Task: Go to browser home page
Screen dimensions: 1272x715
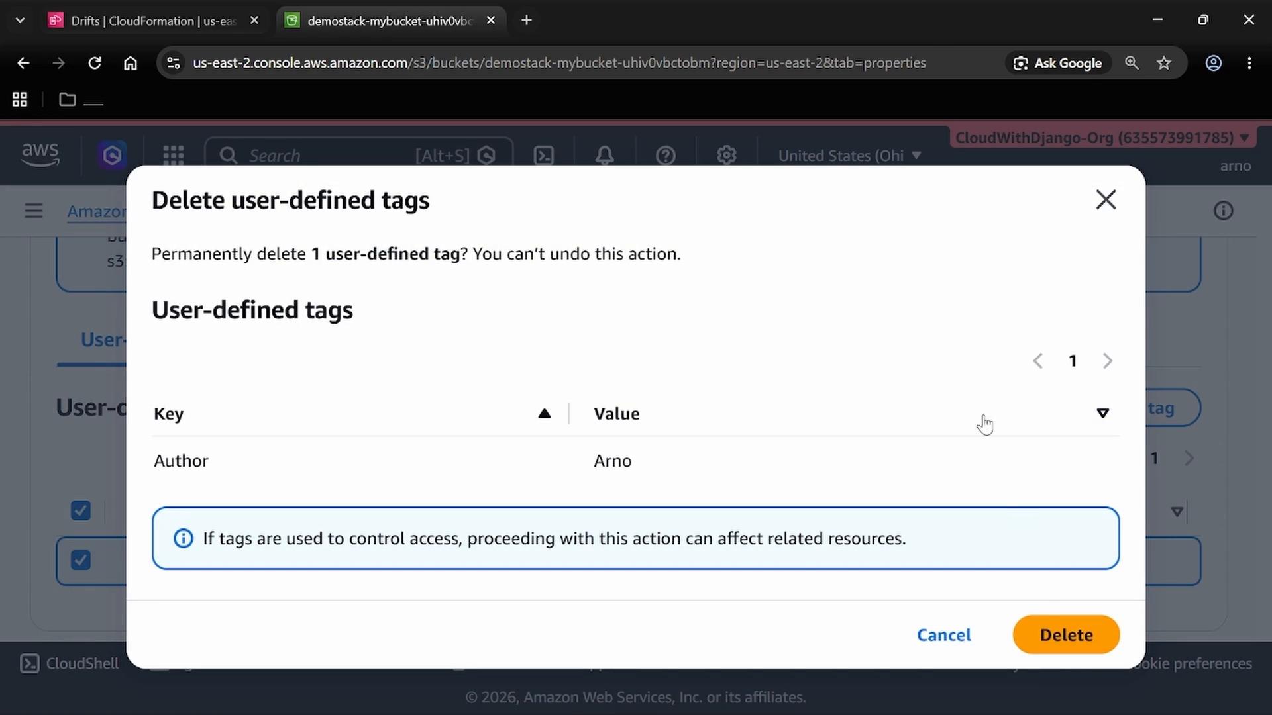Action: 131,63
